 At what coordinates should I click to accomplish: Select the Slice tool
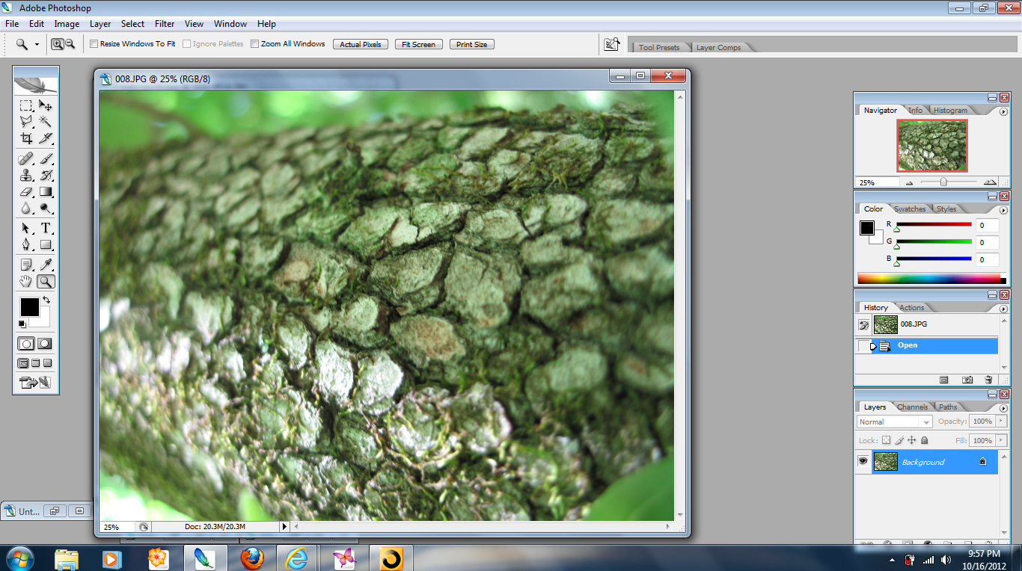[46, 138]
